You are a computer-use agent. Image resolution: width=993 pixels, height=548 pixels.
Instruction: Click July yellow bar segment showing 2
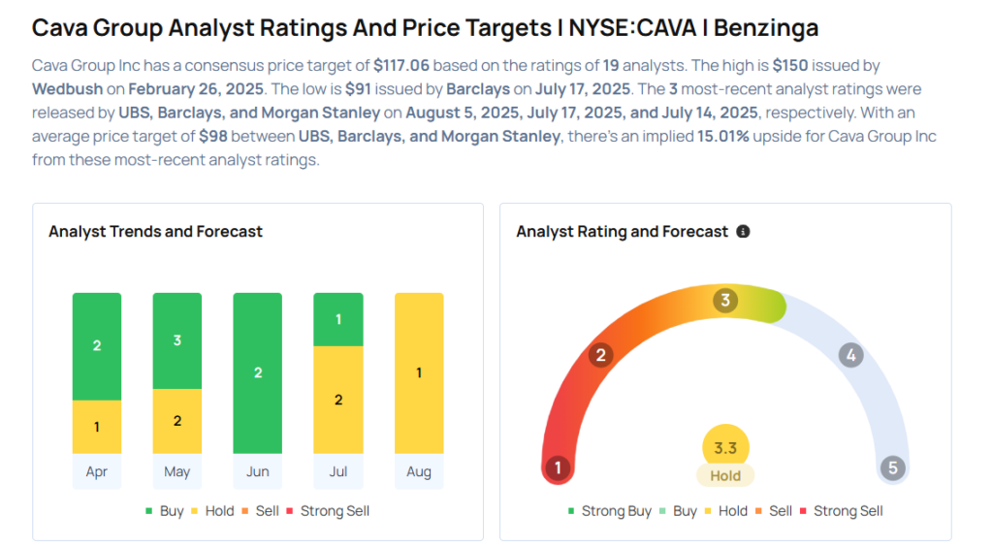337,400
